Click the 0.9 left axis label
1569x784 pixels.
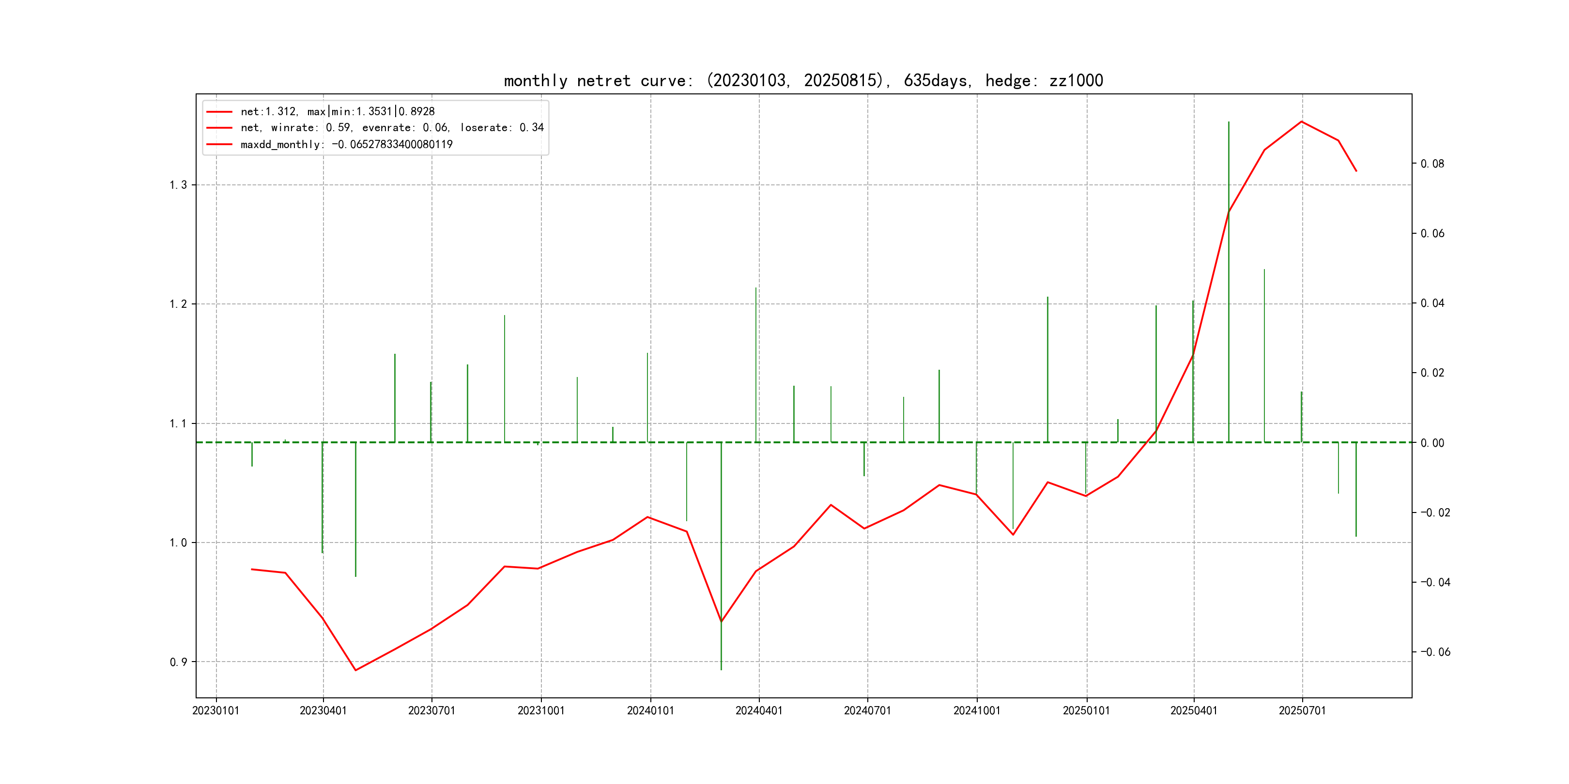coord(178,662)
